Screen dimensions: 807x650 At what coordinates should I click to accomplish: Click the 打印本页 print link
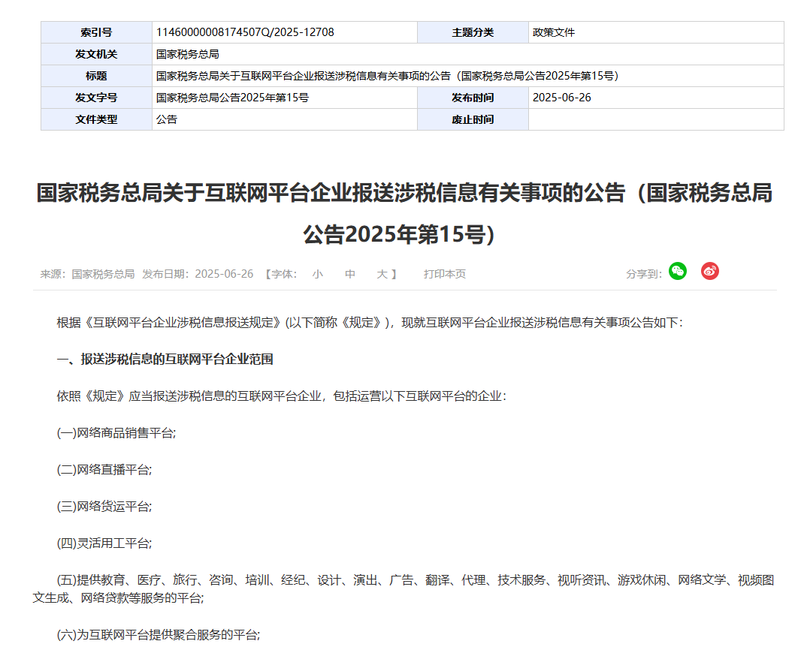point(444,274)
